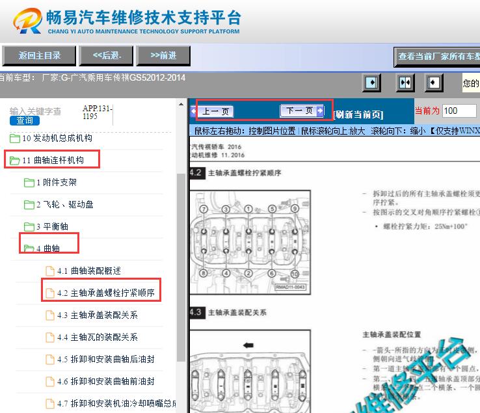Click the bearing cap assembly diagram
This screenshot has height=413, width=480.
pyautogui.click(x=250, y=371)
